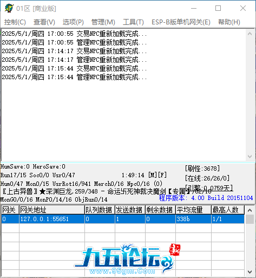The image size is (256, 278).
Task: Click the 程序版本: 4.00 Build 20151104 text
Action: coord(206,198)
